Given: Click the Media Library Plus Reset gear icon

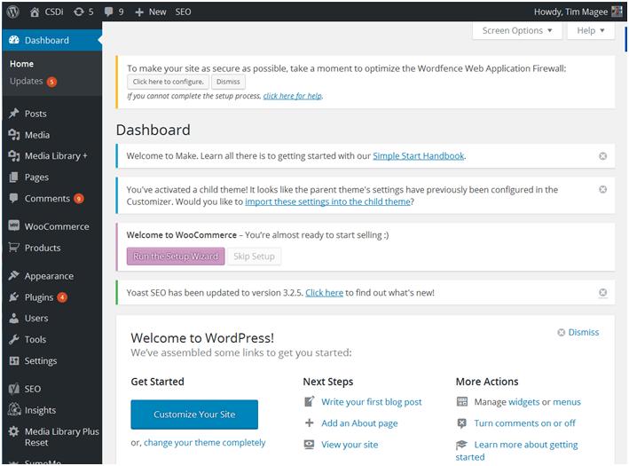Looking at the screenshot, I should click(14, 431).
